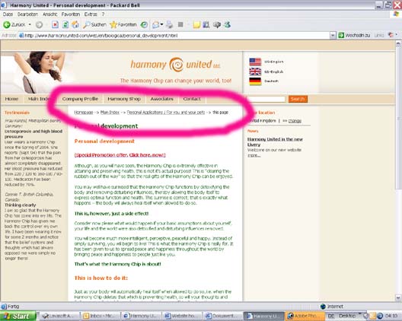Screen dimensions: 402x321
Task: Open the Favoriten menu in menu bar
Action: 71,14
